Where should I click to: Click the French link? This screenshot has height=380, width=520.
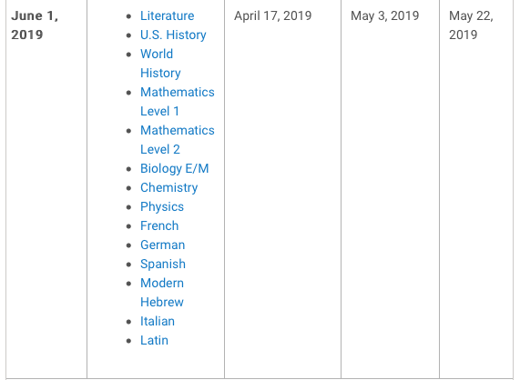pyautogui.click(x=159, y=225)
